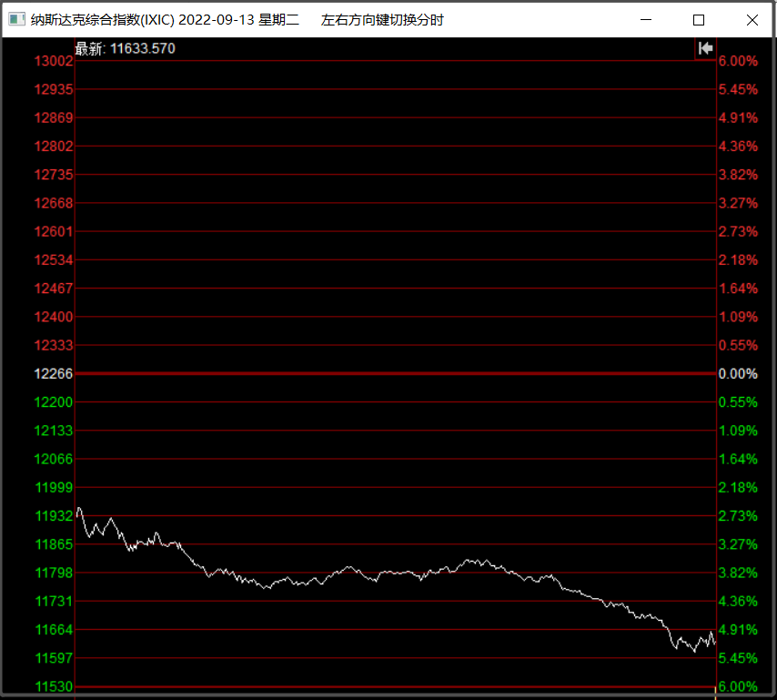This screenshot has height=700, width=777.
Task: Select the 12802 price axis label
Action: (x=54, y=147)
